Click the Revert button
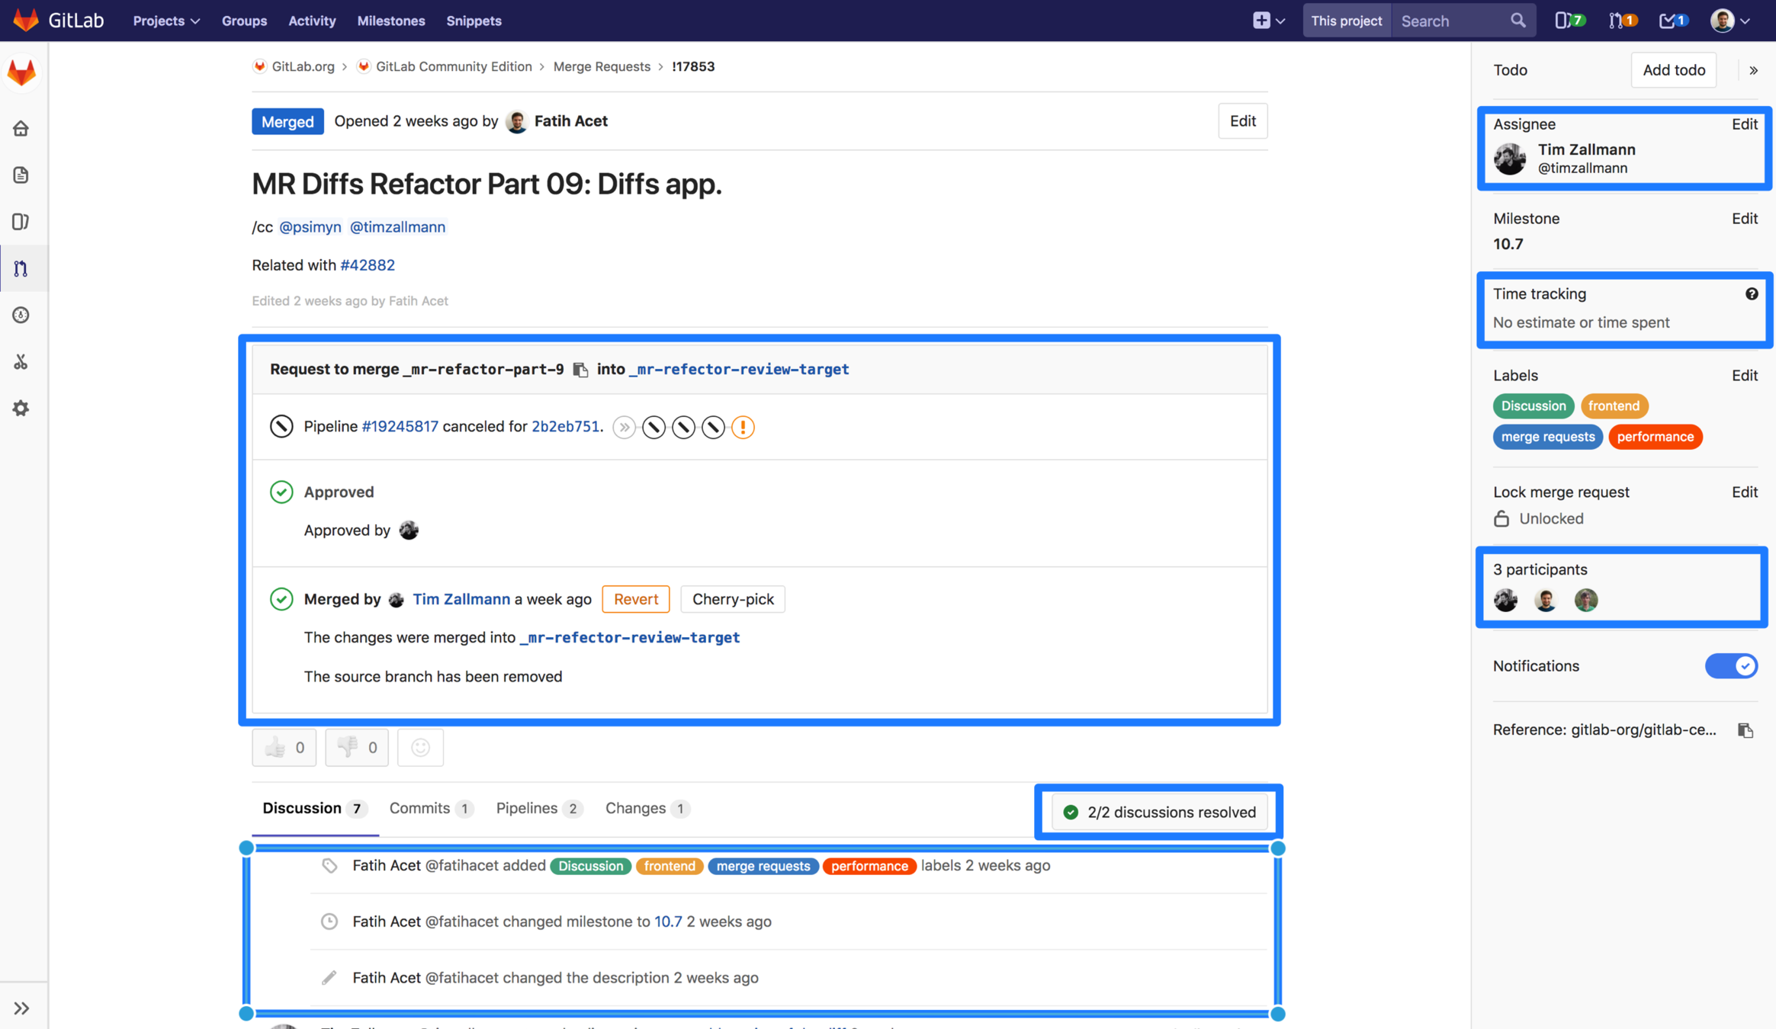Screen dimensions: 1776x1029 coord(635,599)
